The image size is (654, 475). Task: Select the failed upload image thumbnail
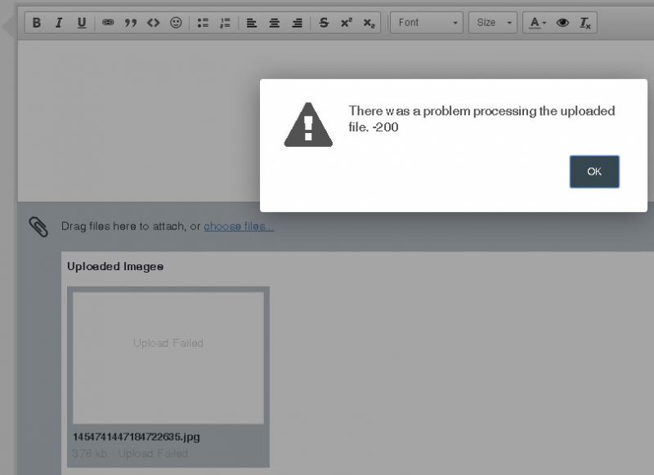168,358
